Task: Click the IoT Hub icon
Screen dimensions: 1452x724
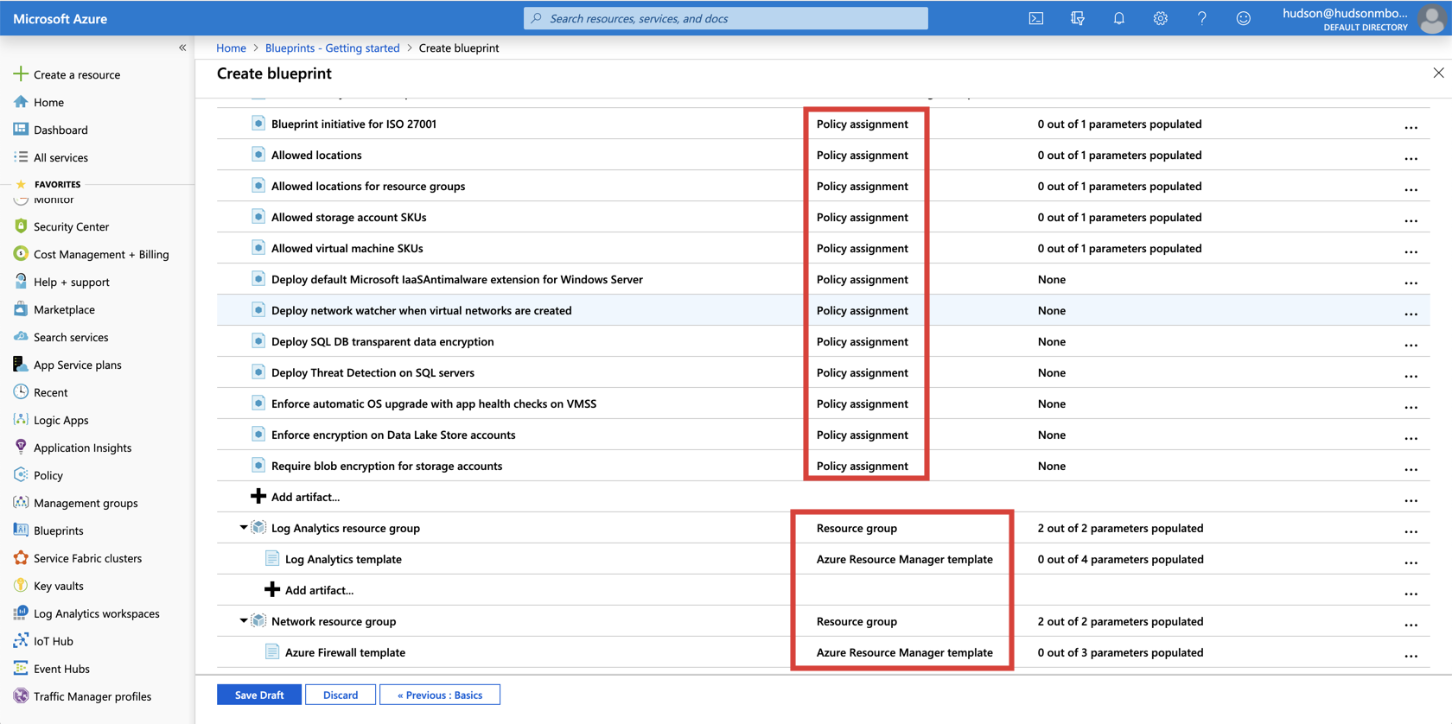Action: click(x=21, y=641)
